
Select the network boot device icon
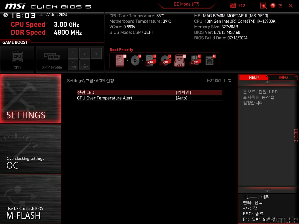[210, 60]
